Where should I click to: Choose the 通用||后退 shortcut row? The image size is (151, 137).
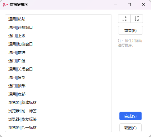tap(58, 61)
